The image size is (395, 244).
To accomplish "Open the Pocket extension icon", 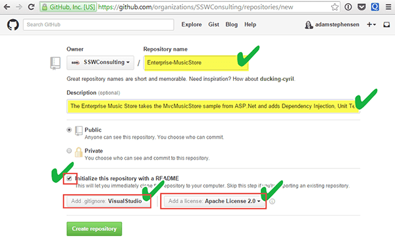I will (x=361, y=7).
